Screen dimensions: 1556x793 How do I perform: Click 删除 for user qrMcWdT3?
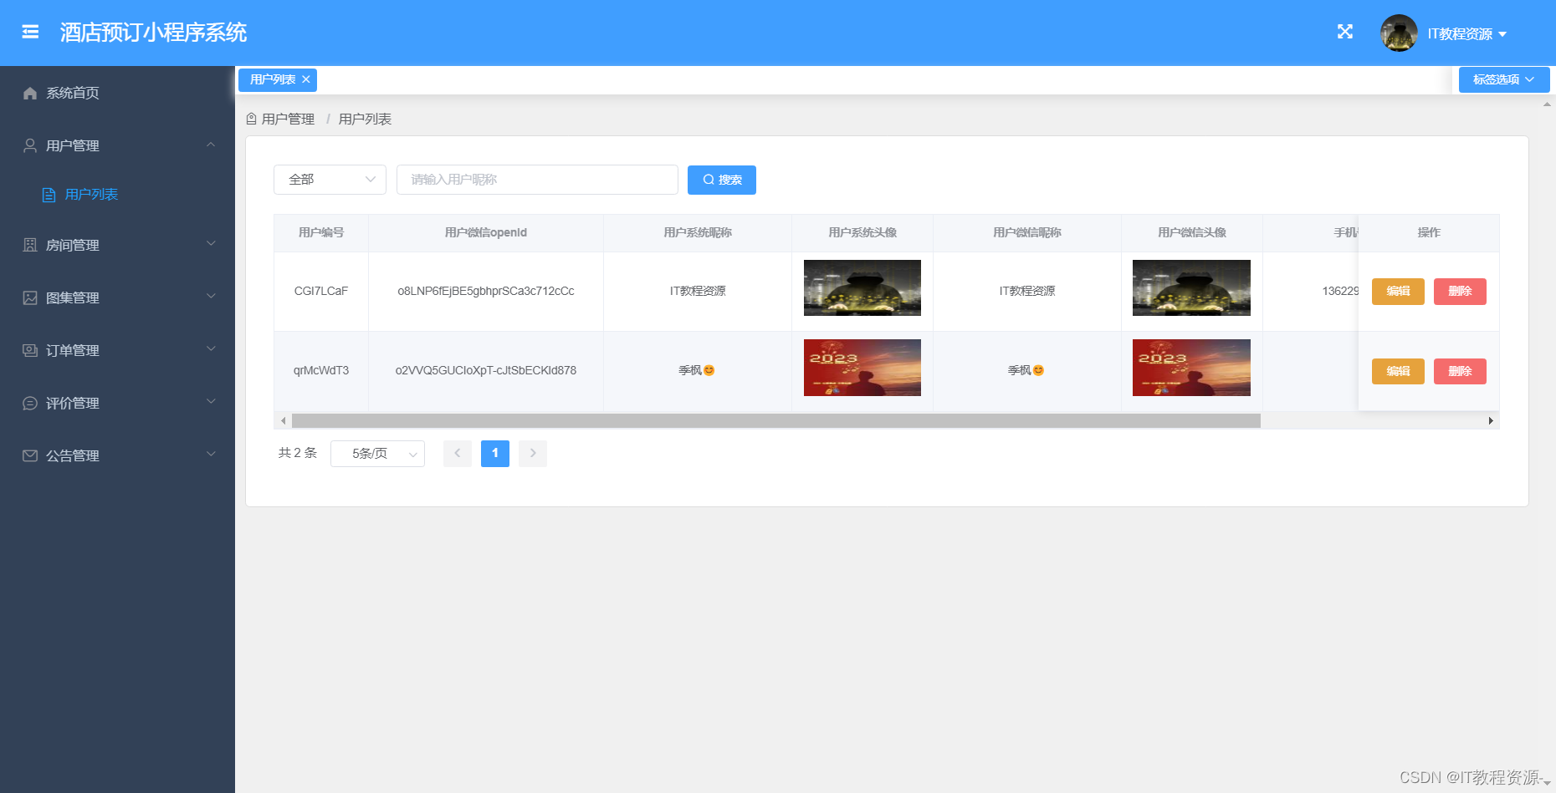[x=1460, y=371]
